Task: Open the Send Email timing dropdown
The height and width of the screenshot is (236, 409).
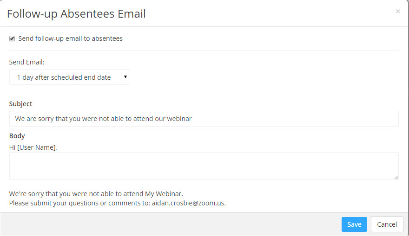Action: [69, 77]
